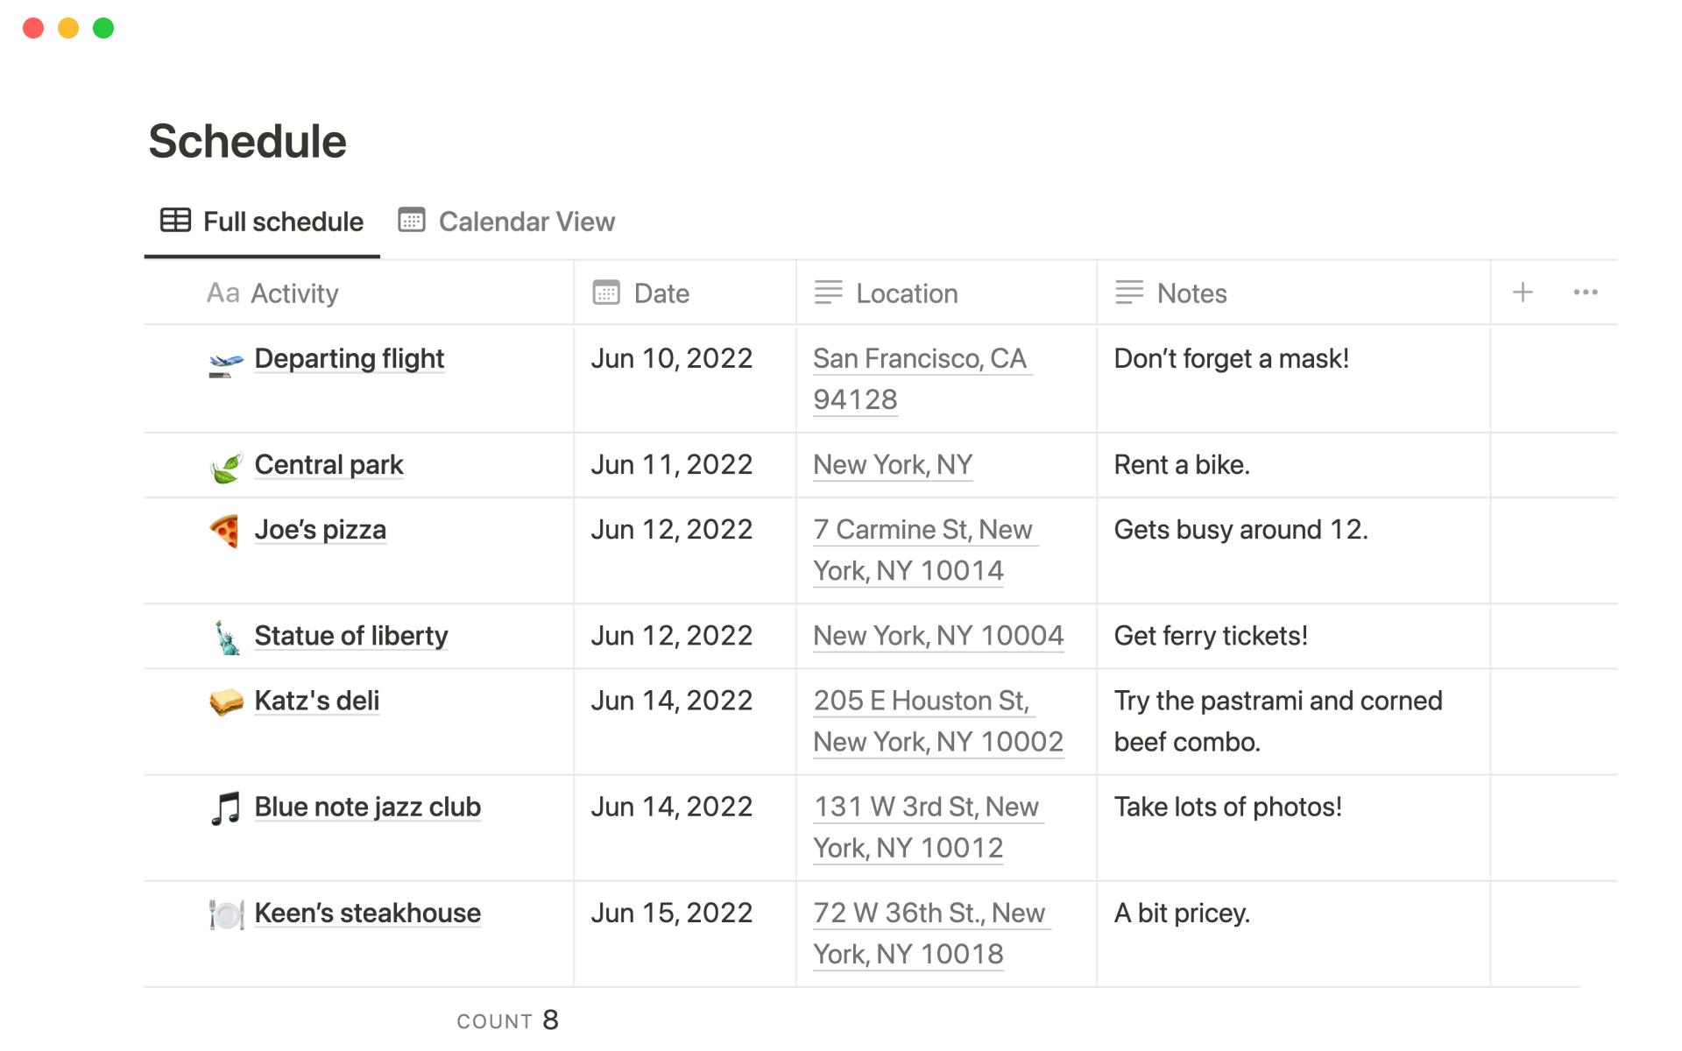Click the Jun 11, 2022 date cell
This screenshot has width=1682, height=1051.
(672, 465)
